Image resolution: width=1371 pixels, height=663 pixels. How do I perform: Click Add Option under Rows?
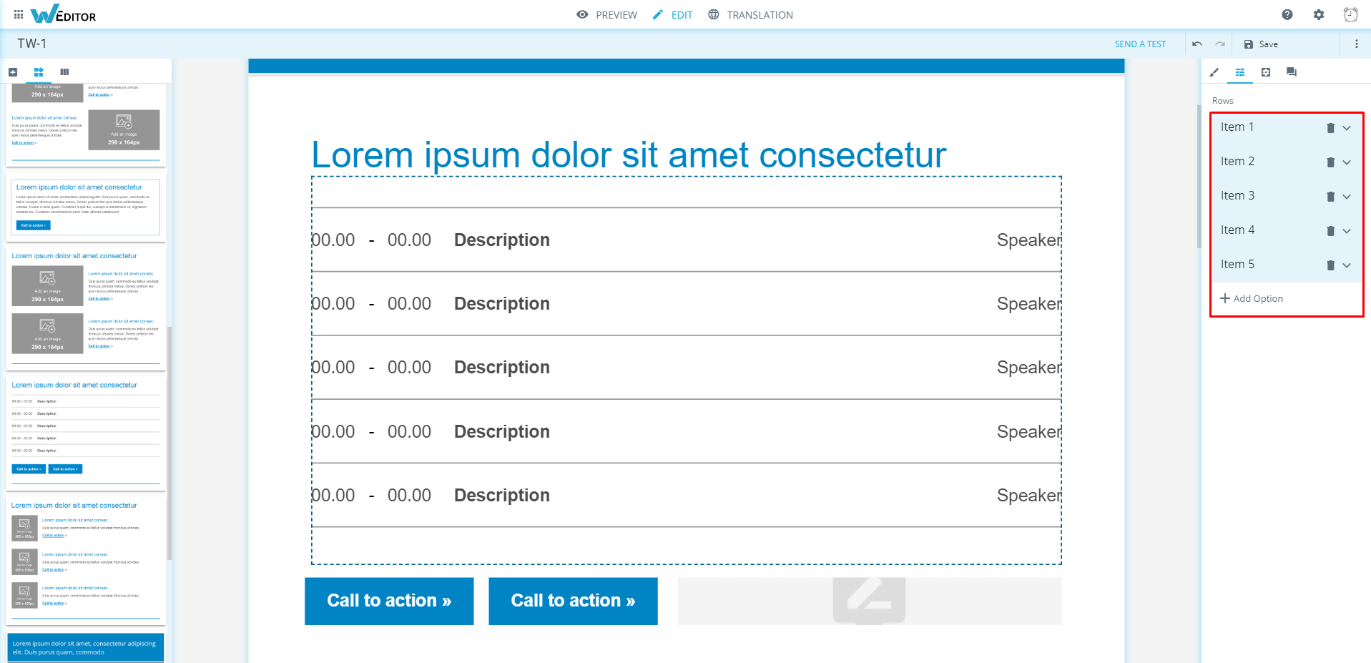[x=1252, y=299]
